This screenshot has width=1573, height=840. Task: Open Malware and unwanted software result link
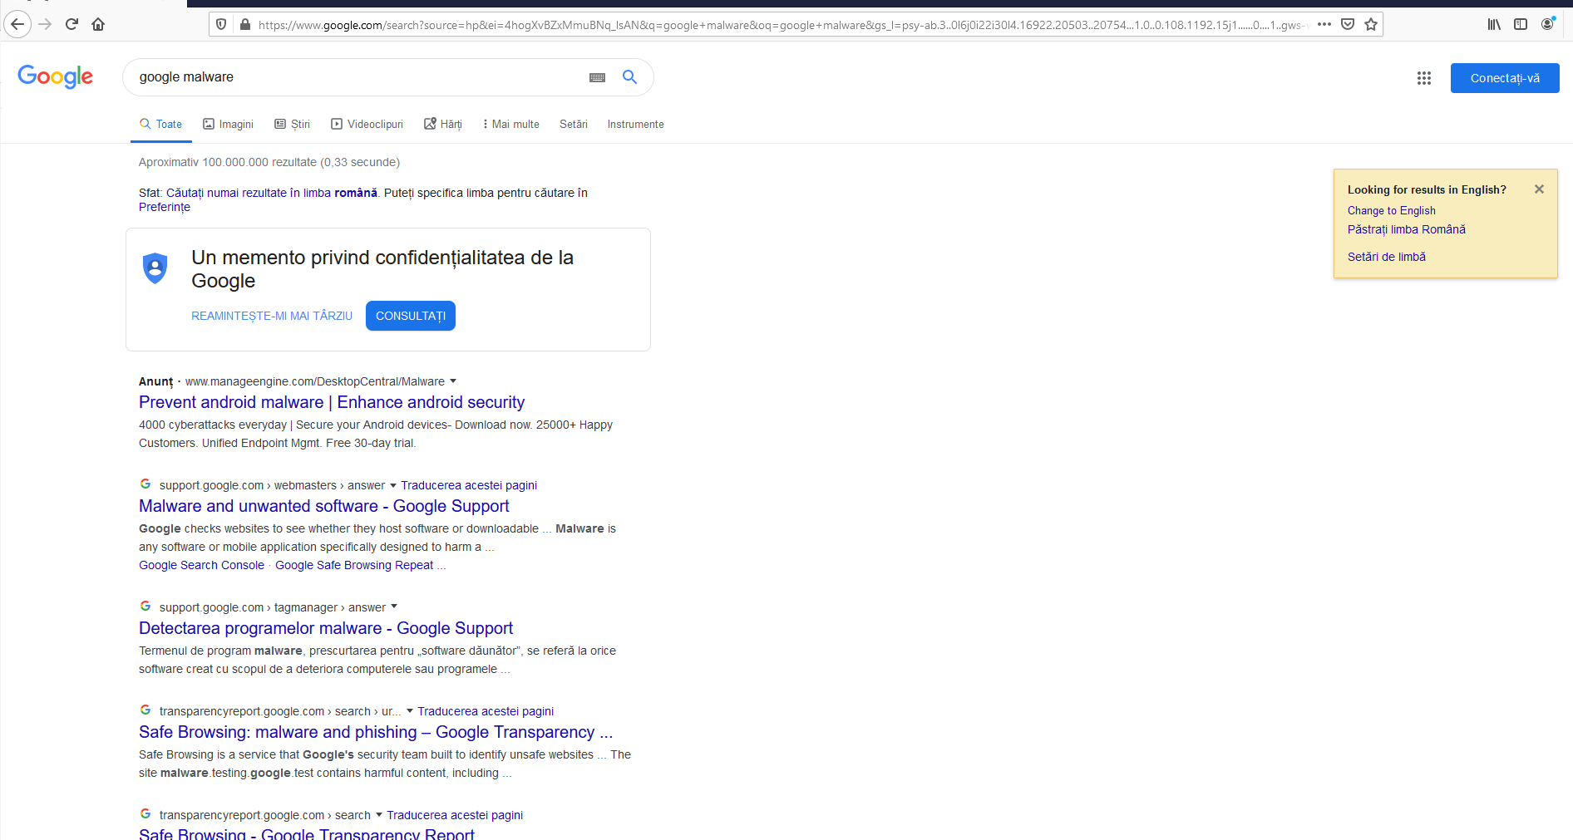323,505
